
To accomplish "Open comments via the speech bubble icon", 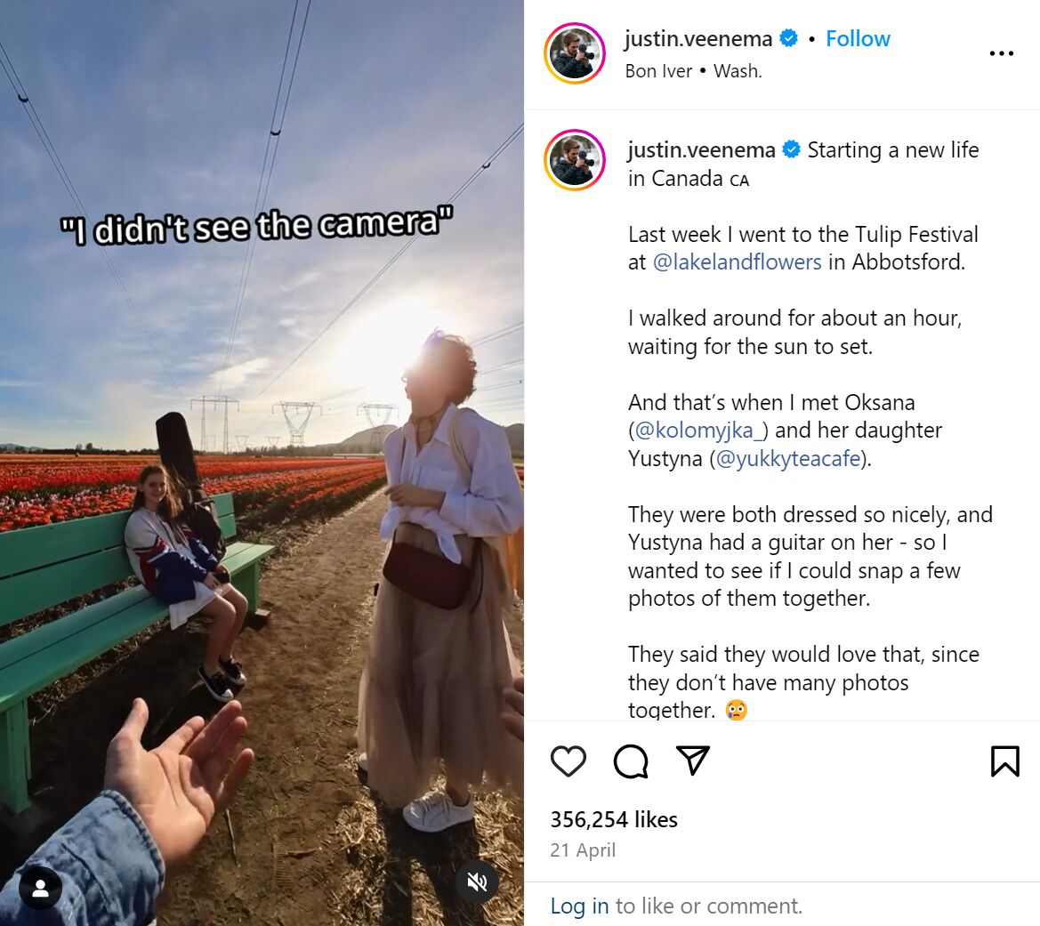I will tap(631, 761).
